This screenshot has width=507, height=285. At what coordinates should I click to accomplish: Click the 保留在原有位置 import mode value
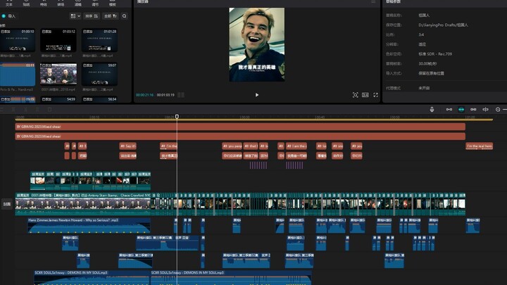tap(431, 73)
